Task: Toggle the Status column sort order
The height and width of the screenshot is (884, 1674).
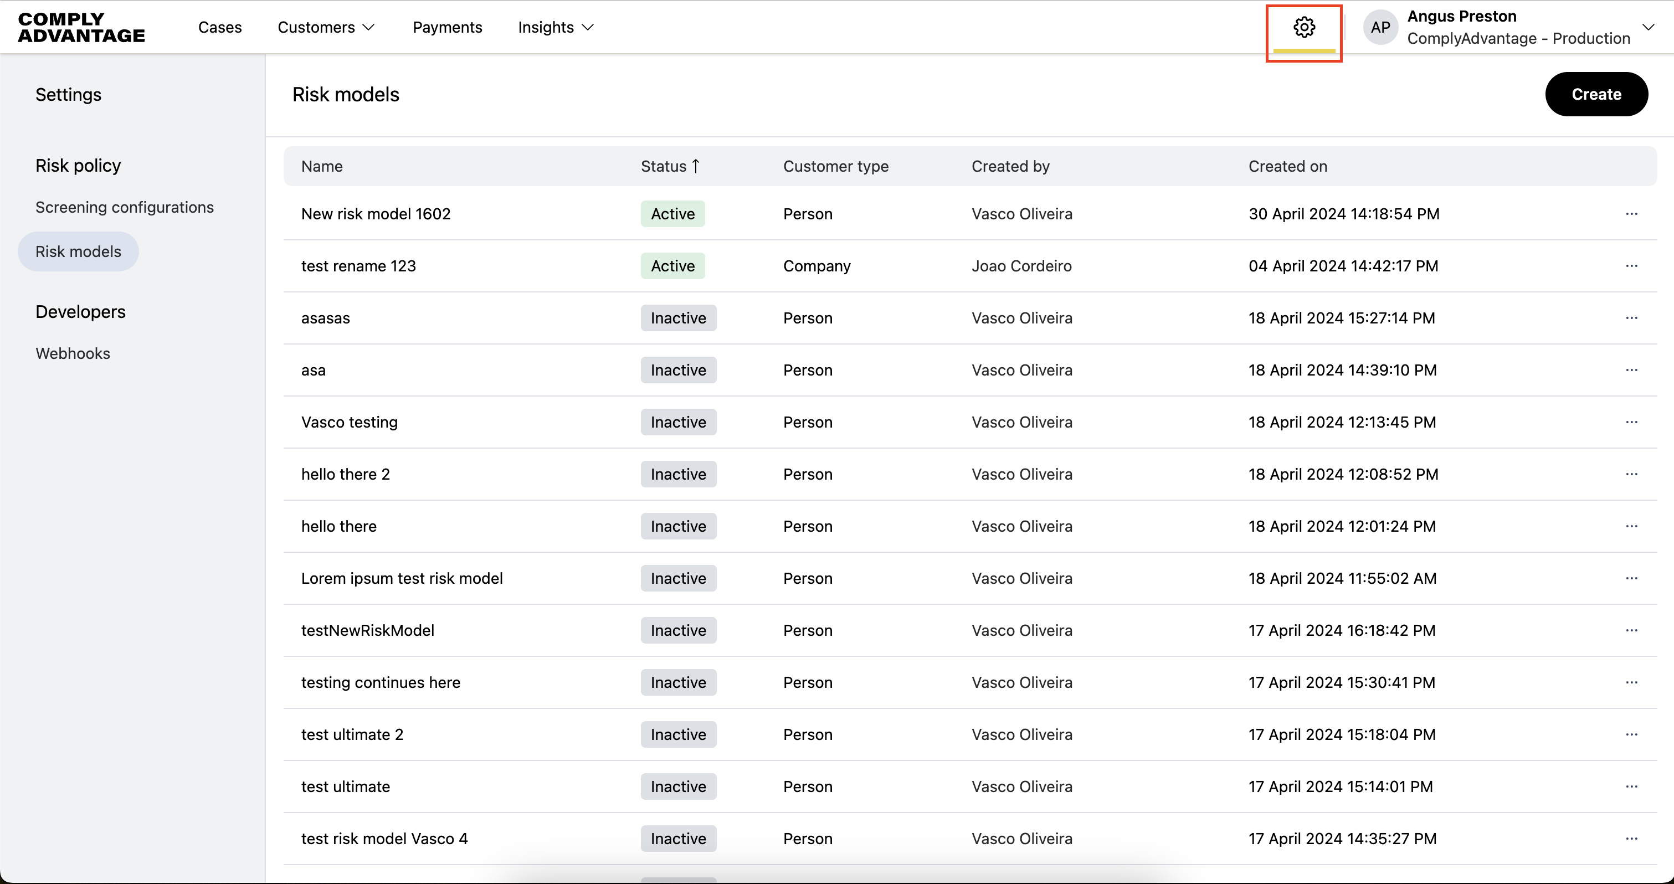Action: [670, 166]
